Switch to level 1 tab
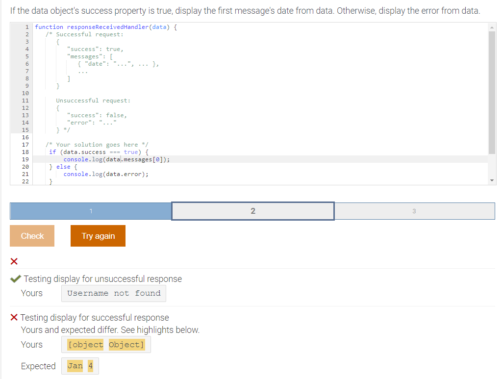Screen dimensions: 503x379 tap(91, 211)
